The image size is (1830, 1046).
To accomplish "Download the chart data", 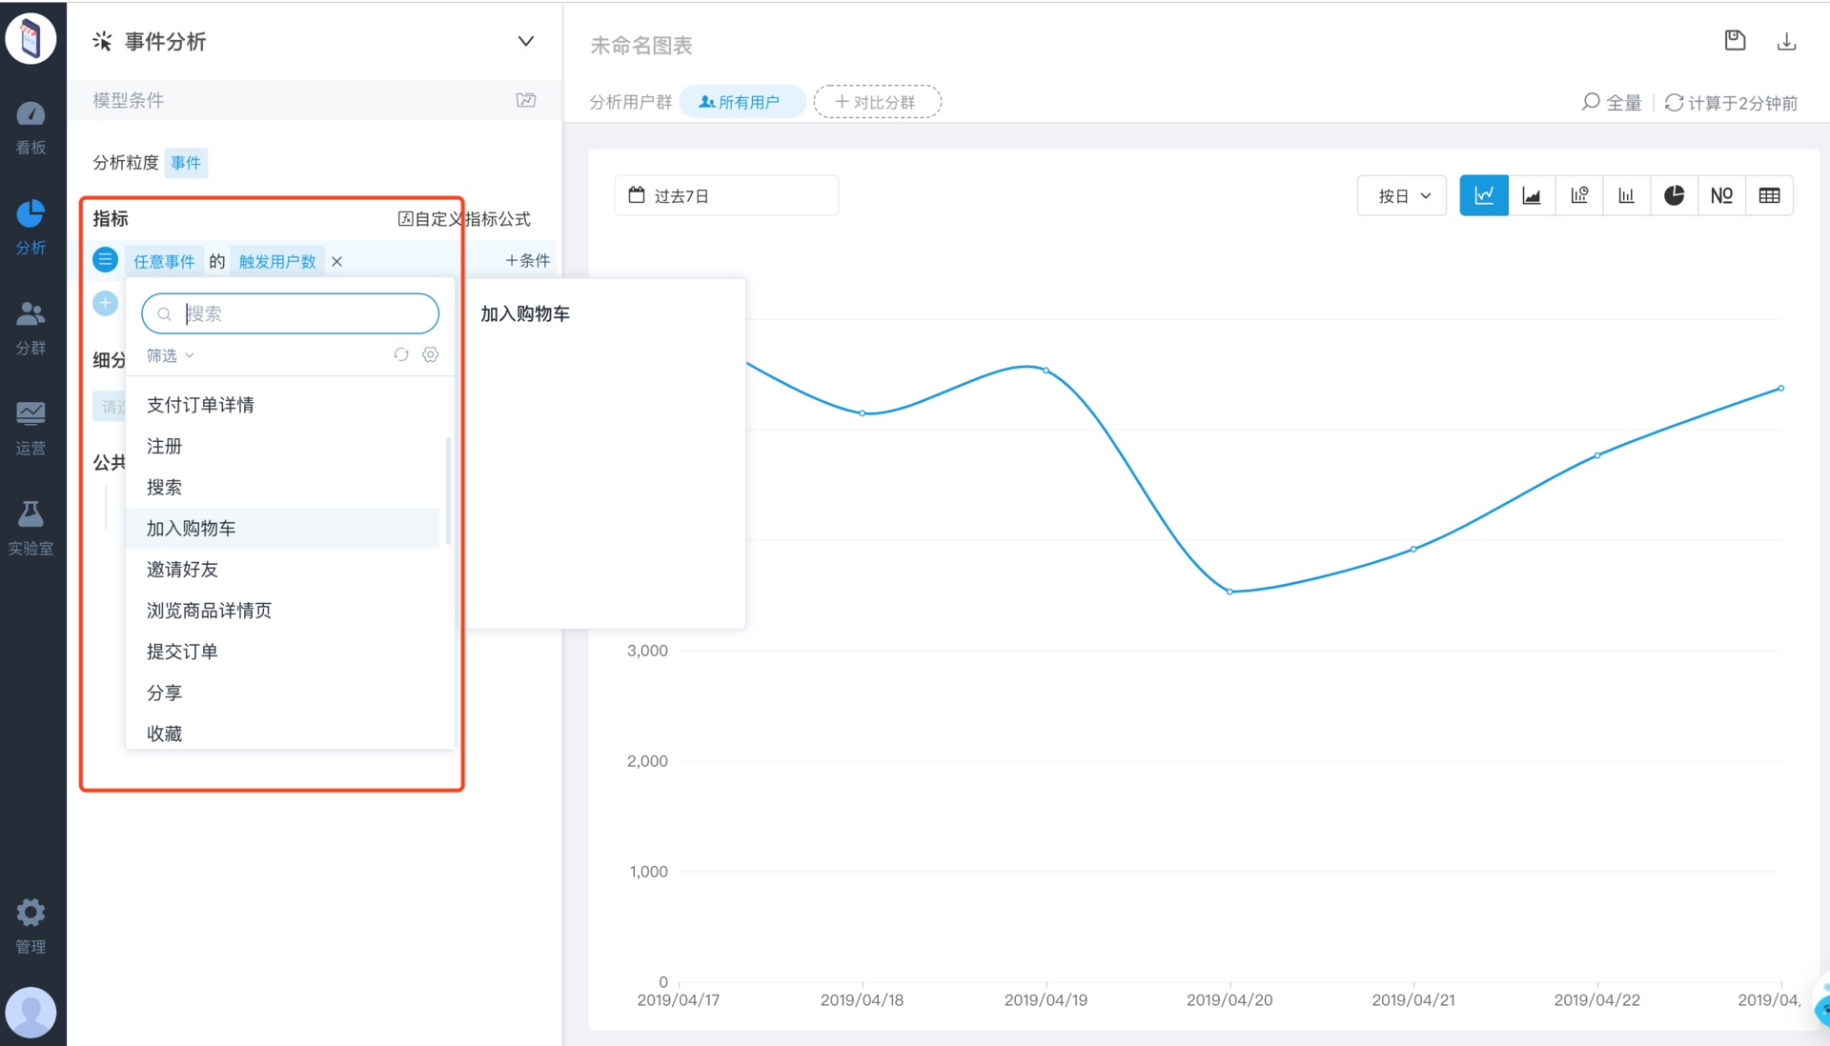I will (x=1787, y=40).
